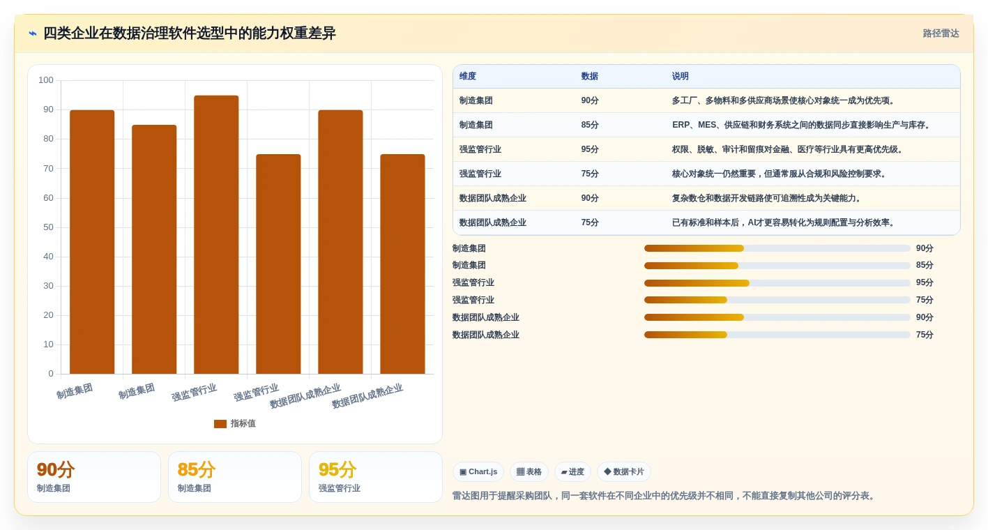The height and width of the screenshot is (530, 988).
Task: Click the 指标值 legend label
Action: pyautogui.click(x=243, y=424)
